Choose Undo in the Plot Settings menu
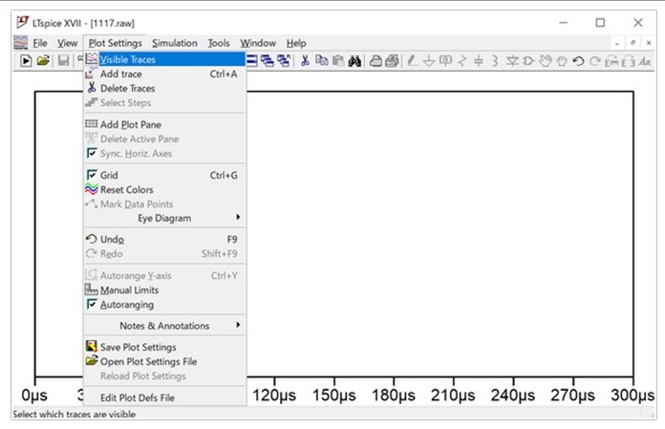This screenshot has height=429, width=665. point(164,239)
